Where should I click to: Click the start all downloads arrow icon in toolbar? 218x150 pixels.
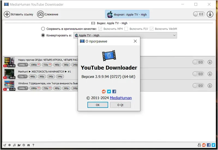click(210, 14)
